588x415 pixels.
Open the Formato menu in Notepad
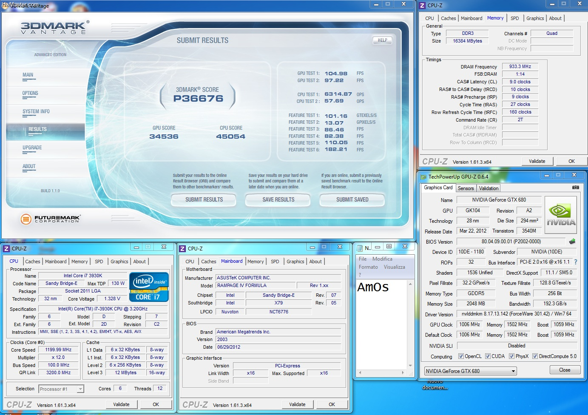click(368, 267)
